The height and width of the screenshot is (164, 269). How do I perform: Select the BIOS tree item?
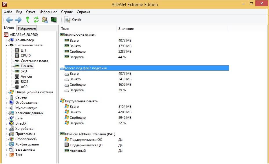tap(24, 82)
